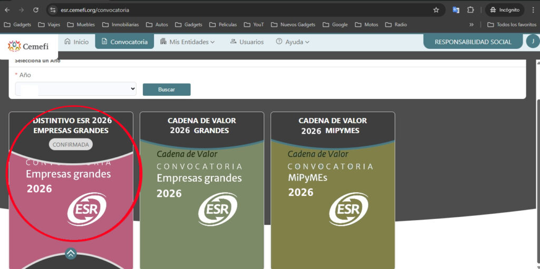Open the Año dropdown selector

[75, 89]
